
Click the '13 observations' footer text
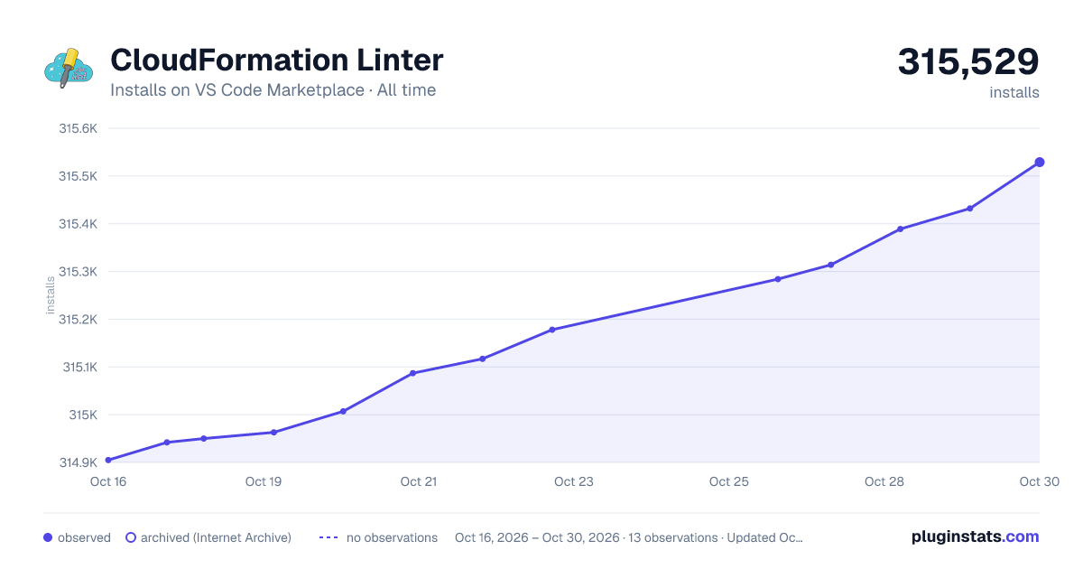672,537
